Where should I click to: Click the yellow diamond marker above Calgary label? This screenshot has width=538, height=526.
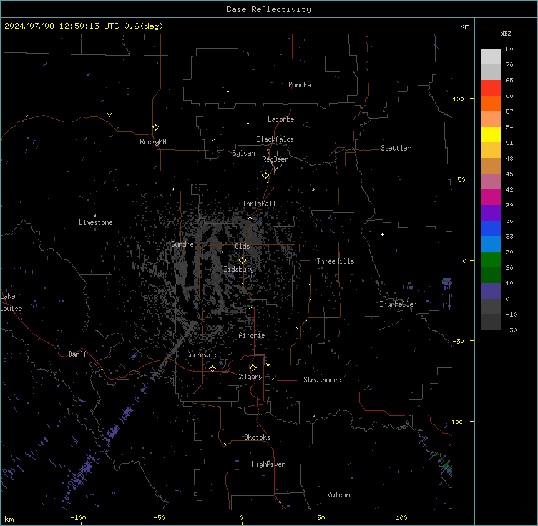(x=253, y=368)
